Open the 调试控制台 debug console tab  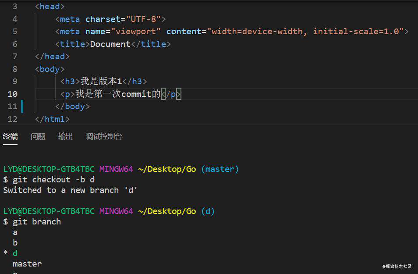[x=104, y=137]
